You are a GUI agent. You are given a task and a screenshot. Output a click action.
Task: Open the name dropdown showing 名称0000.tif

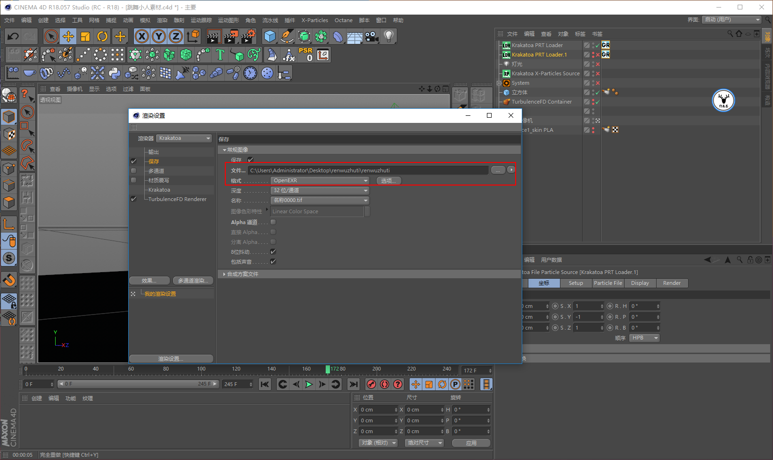[x=320, y=201]
